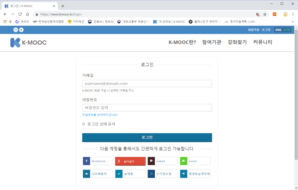Screen dimensions: 298x190
Task: Click the page vertical scrollbar thumb
Action: (x=296, y=95)
